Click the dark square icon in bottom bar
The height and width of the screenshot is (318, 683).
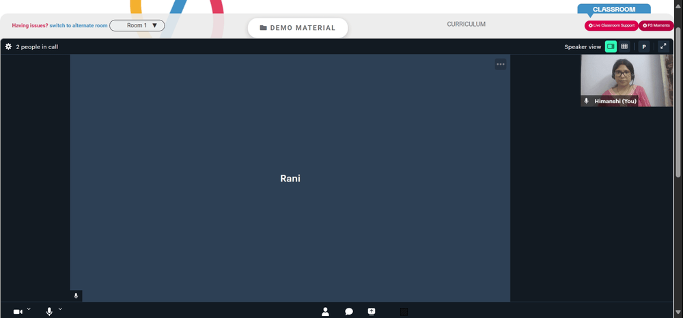click(404, 312)
